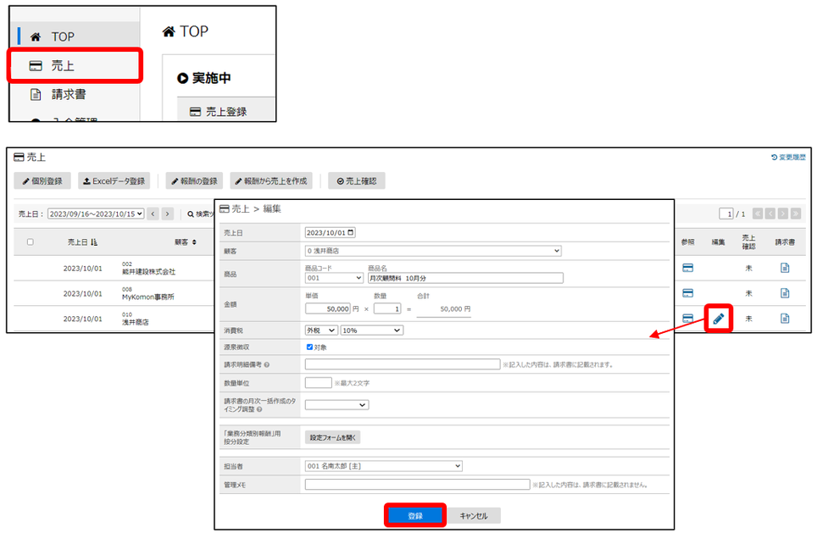Viewport: 817px width, 533px height.
Task: Open the 参照 card icon in first row
Action: pyautogui.click(x=687, y=269)
